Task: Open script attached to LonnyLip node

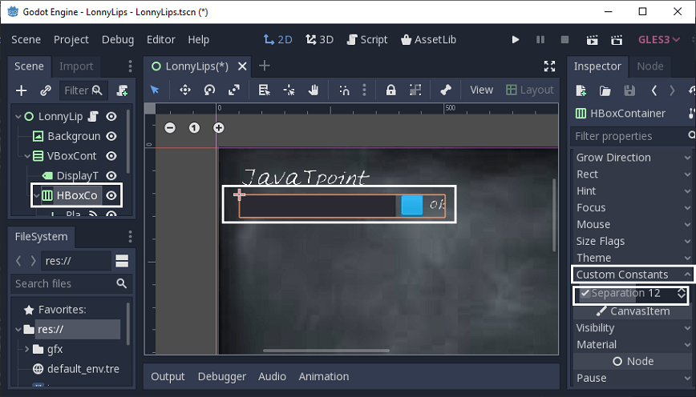Action: [93, 117]
